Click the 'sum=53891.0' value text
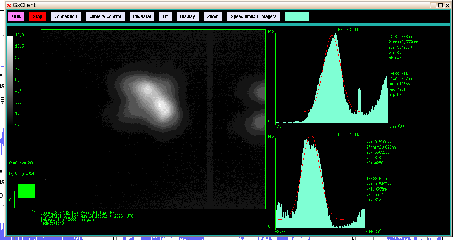The height and width of the screenshot is (240, 455). [378, 152]
